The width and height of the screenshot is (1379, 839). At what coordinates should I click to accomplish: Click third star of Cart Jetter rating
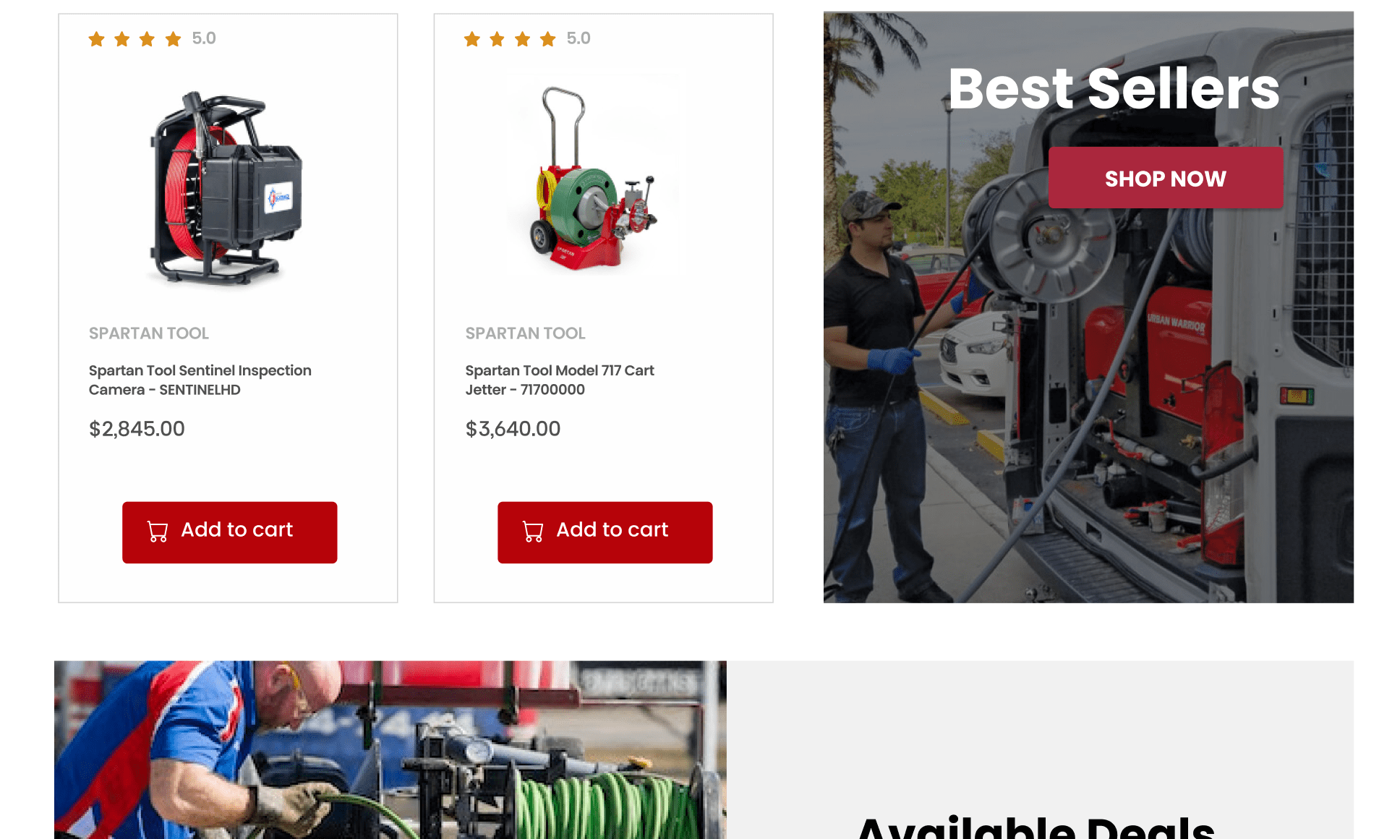coord(523,39)
